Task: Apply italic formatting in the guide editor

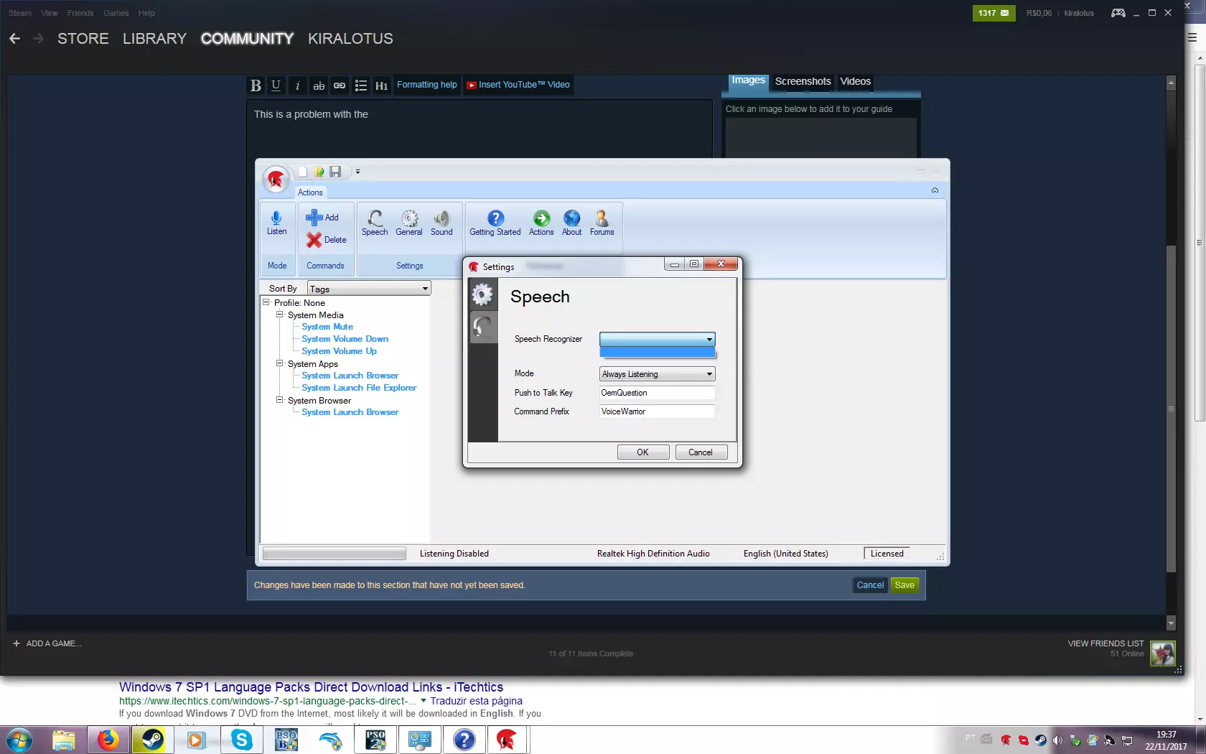Action: coord(297,85)
